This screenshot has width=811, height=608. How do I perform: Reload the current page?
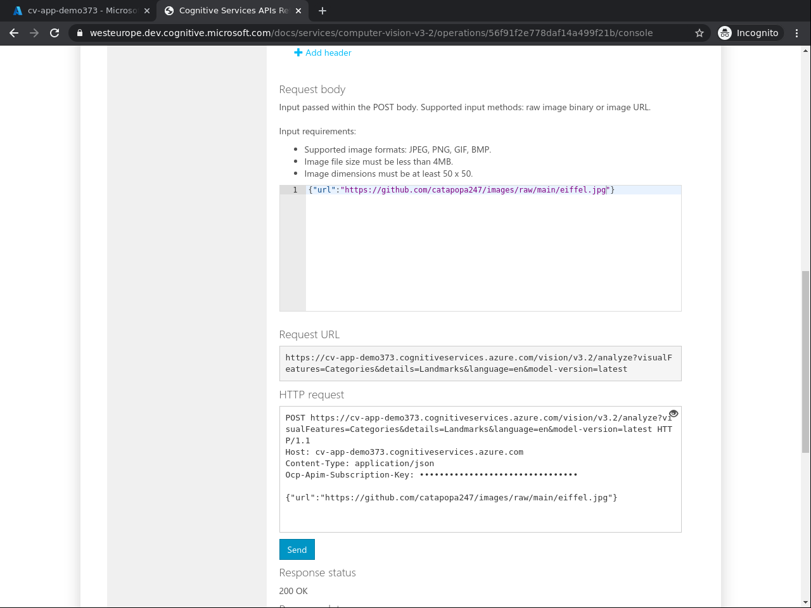click(x=54, y=33)
